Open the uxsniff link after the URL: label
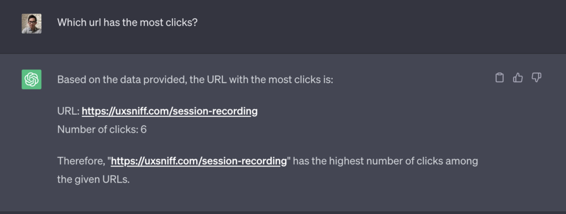566x214 pixels. pos(170,111)
